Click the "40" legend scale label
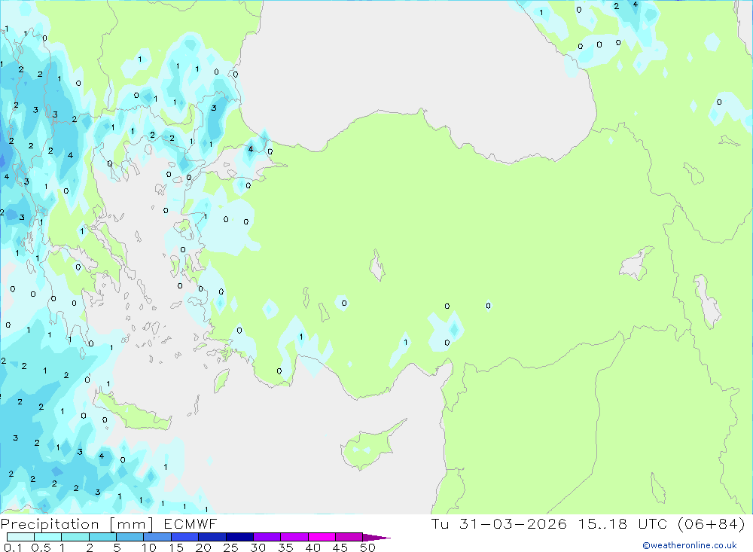 coord(313,547)
